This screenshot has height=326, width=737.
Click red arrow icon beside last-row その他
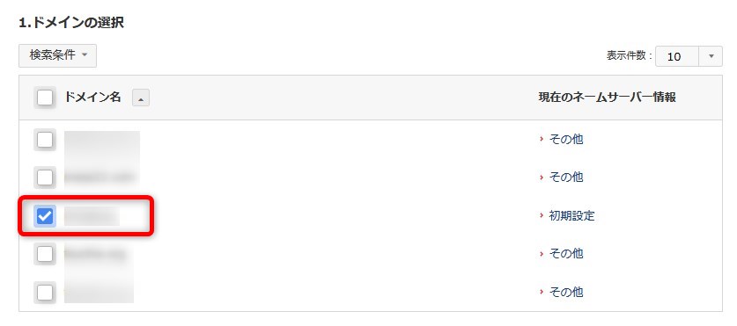coord(542,293)
